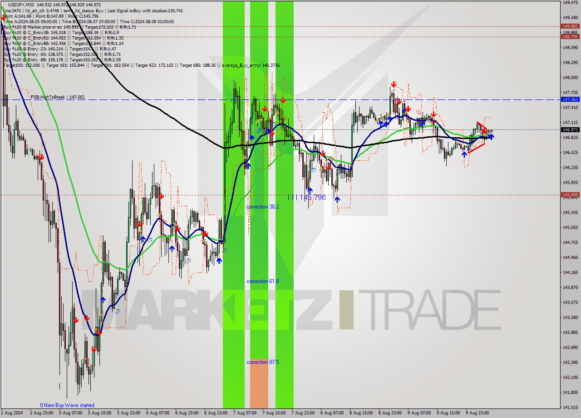
Task: Click the 148.000 price axis label
Action: coord(570,77)
